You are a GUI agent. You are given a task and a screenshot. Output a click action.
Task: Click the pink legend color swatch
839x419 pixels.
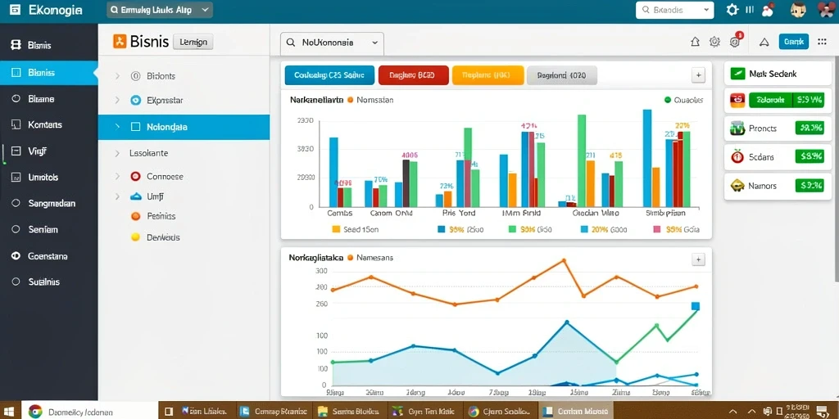657,229
